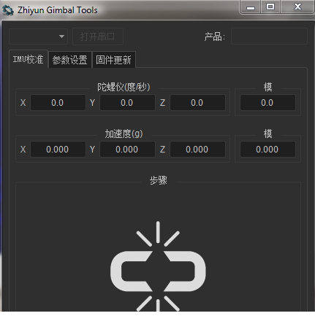
Task: Click the accelerometer Z value field
Action: (x=197, y=150)
